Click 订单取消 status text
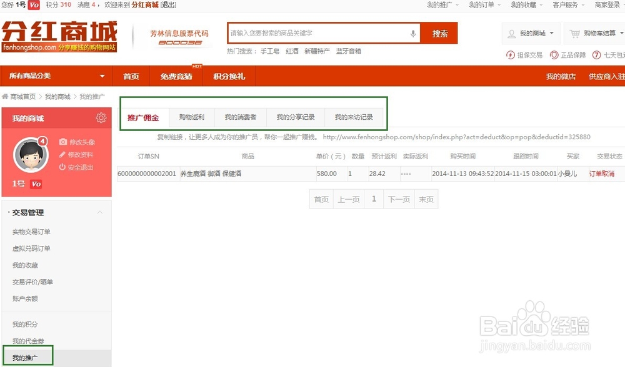The image size is (625, 367). [x=601, y=174]
